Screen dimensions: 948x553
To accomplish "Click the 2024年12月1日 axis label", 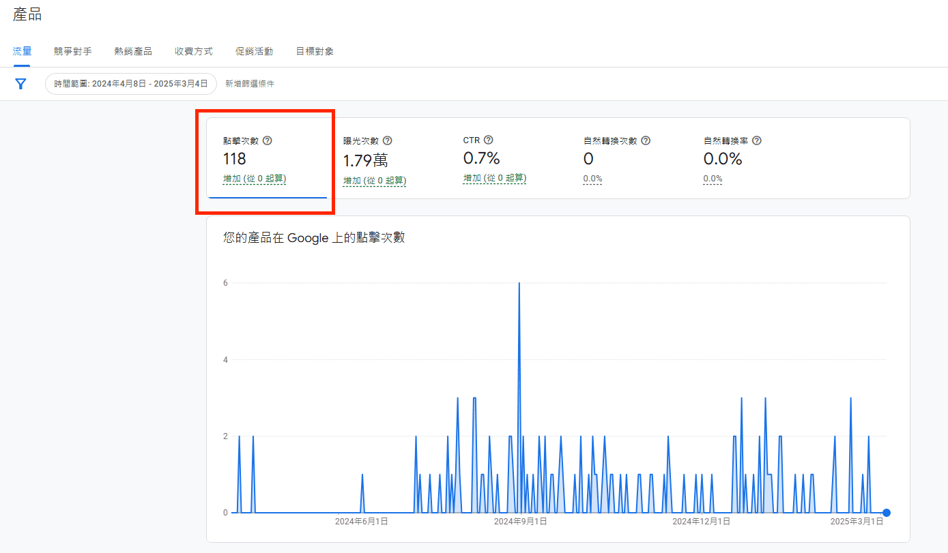I will click(x=701, y=522).
